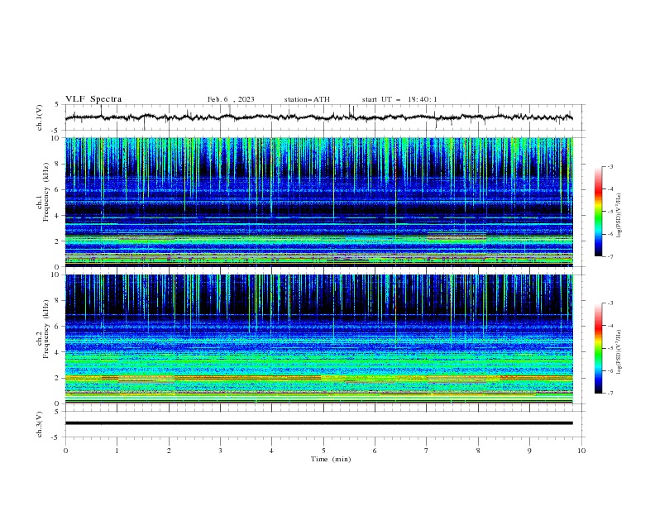Viewport: 655px width, 506px height.
Task: Click the "-7" tick on ch.1 color bar
Action: (x=610, y=256)
